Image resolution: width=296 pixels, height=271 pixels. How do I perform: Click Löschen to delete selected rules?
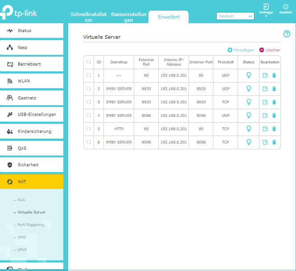pyautogui.click(x=270, y=50)
